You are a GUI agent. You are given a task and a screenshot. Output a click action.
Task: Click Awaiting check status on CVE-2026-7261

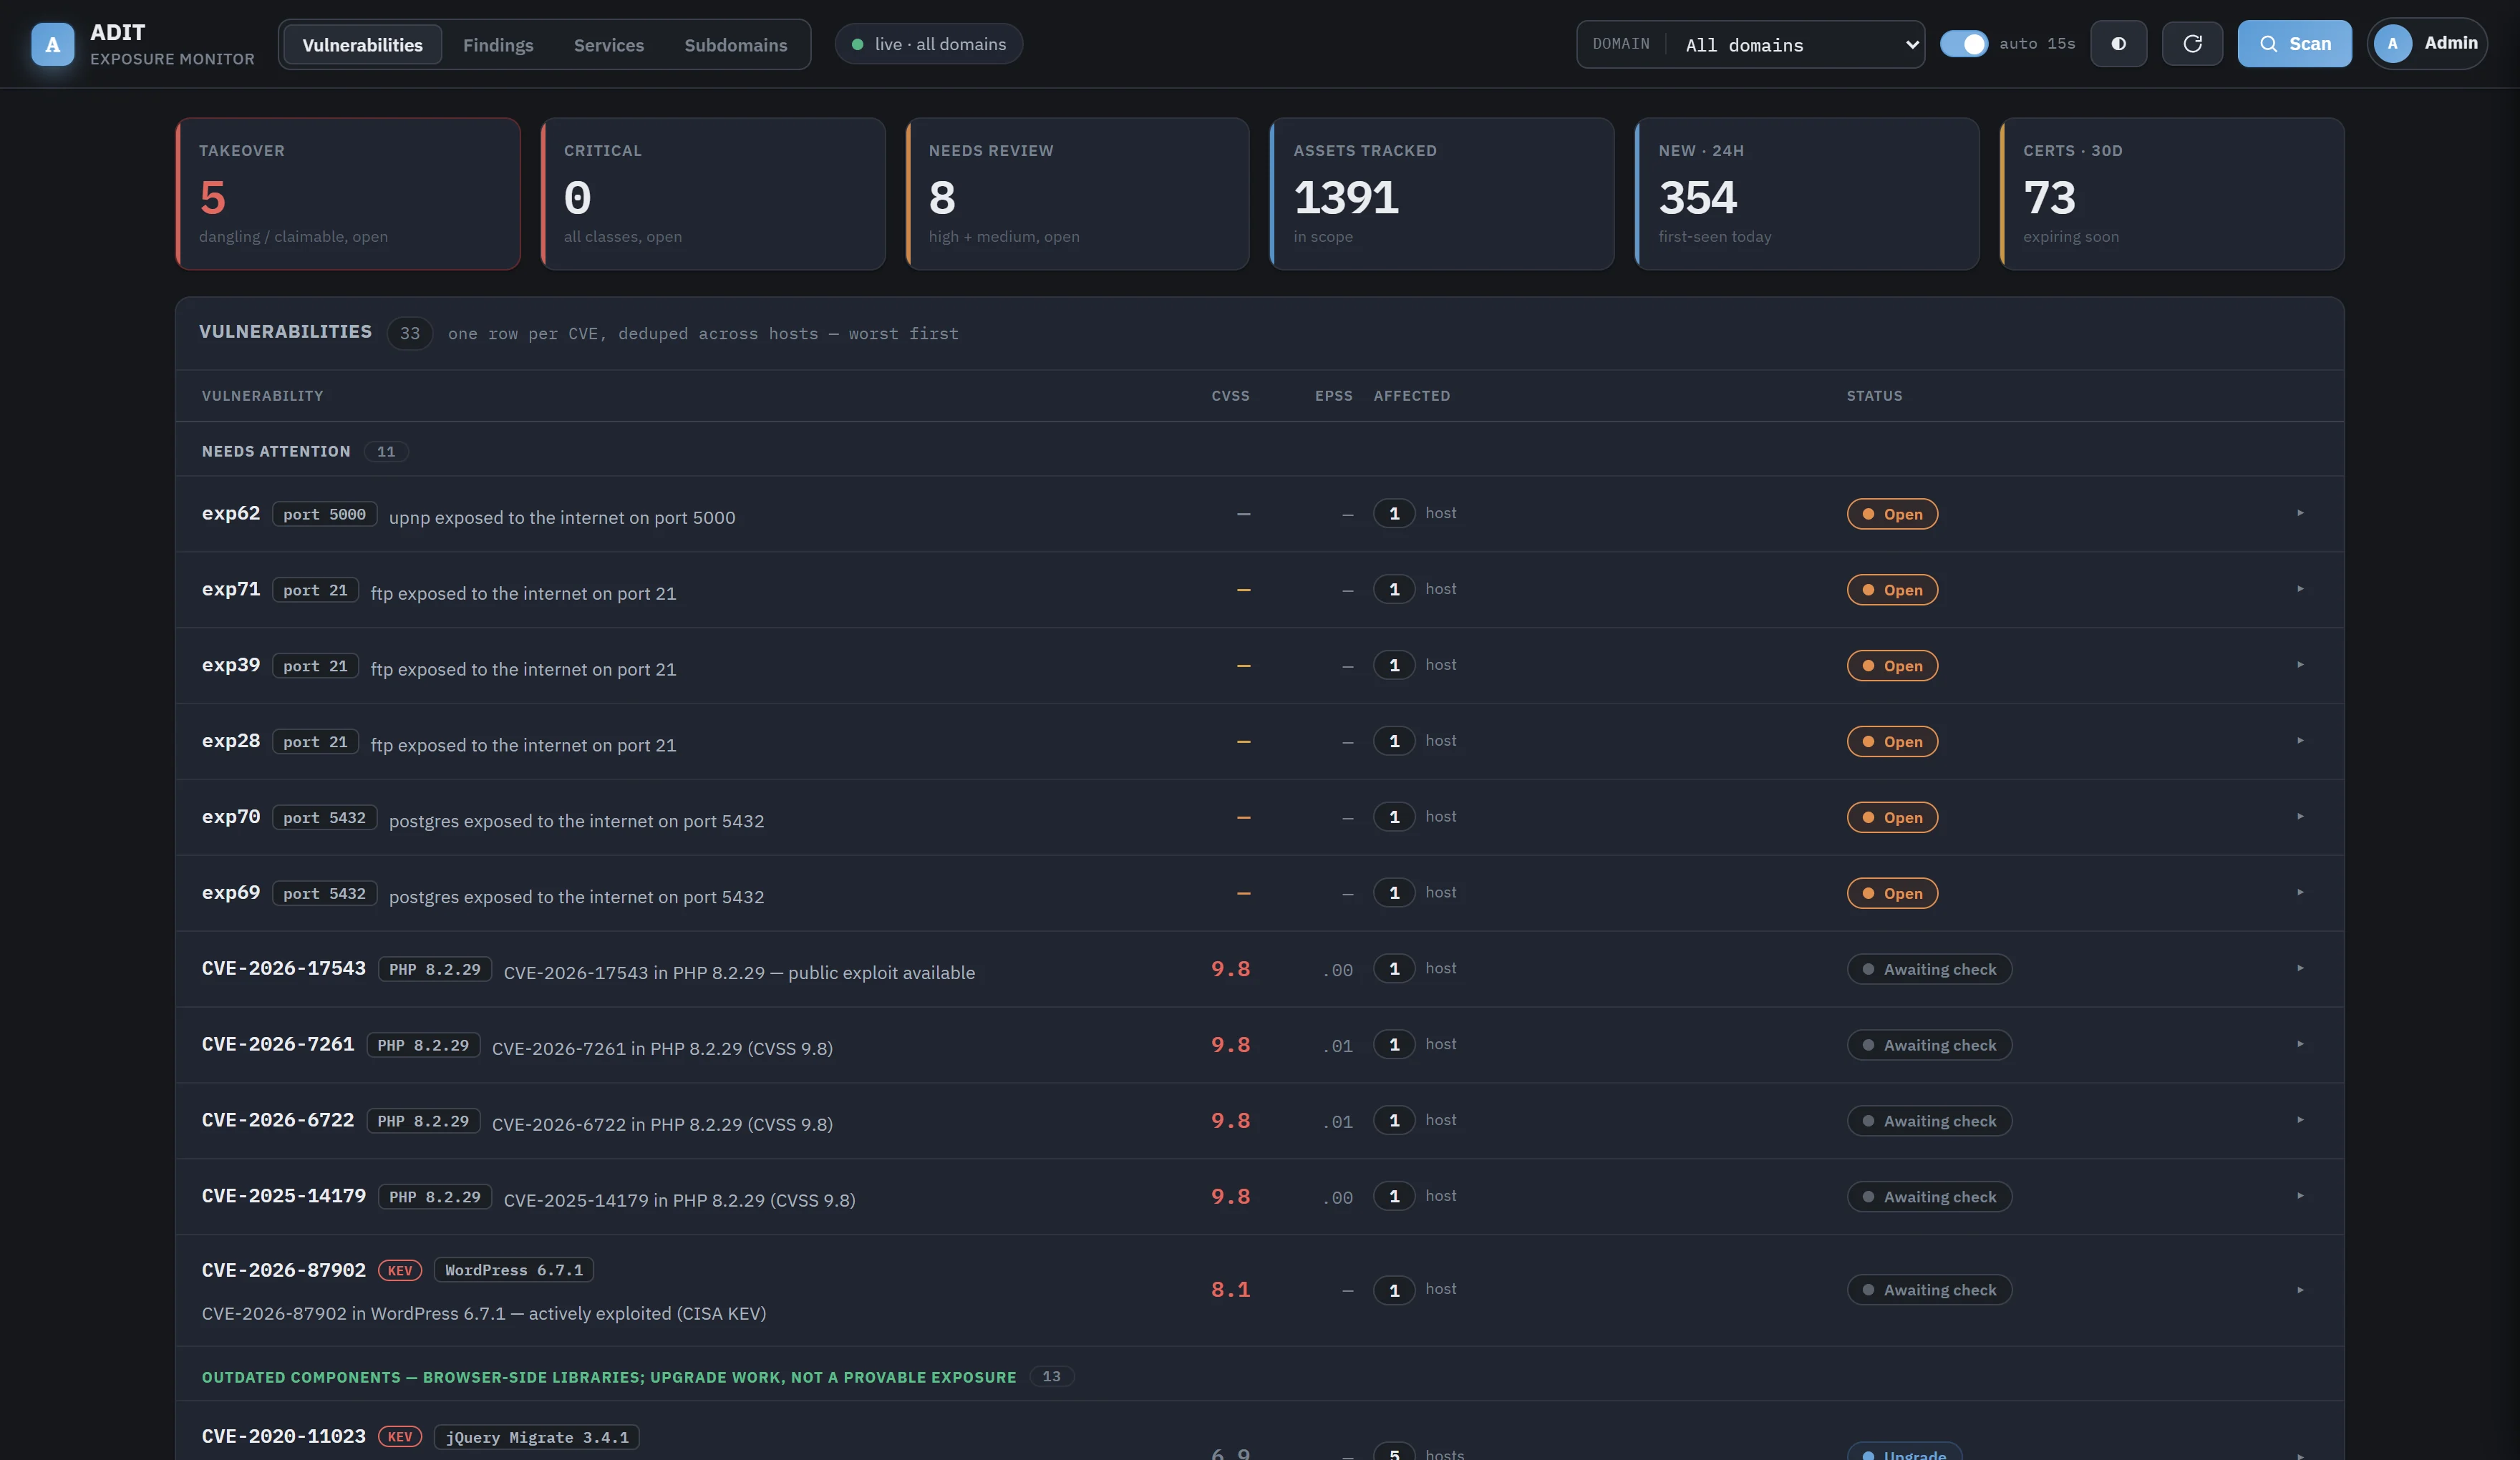click(x=1929, y=1046)
